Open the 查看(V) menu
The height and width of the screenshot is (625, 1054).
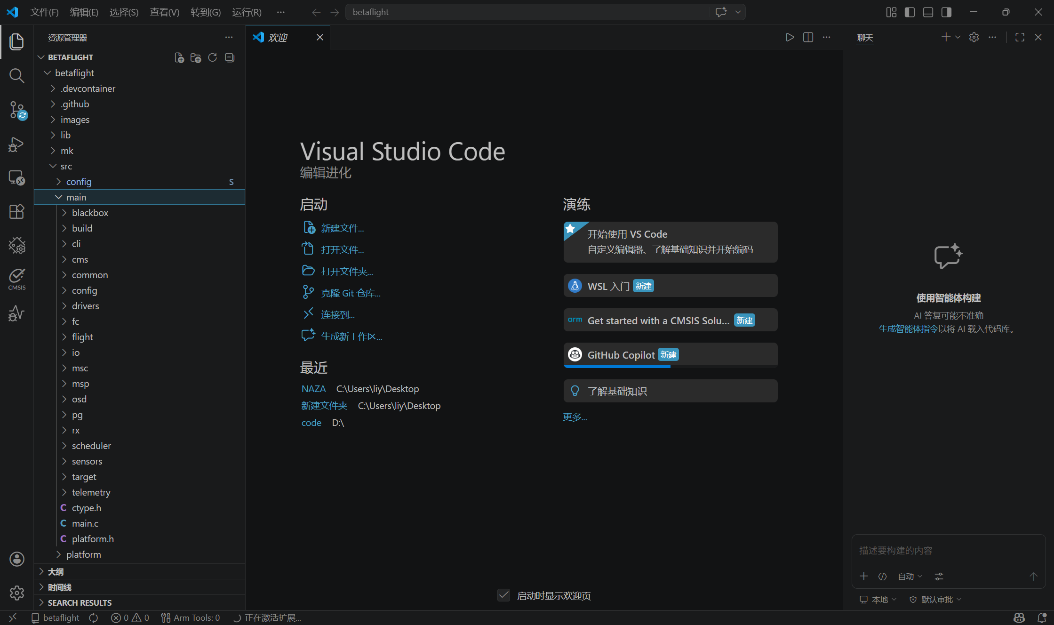tap(164, 12)
